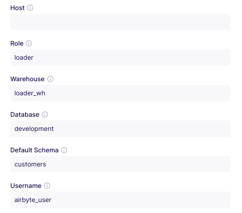
Task: Place cursor on the word customers
Action: click(x=30, y=164)
